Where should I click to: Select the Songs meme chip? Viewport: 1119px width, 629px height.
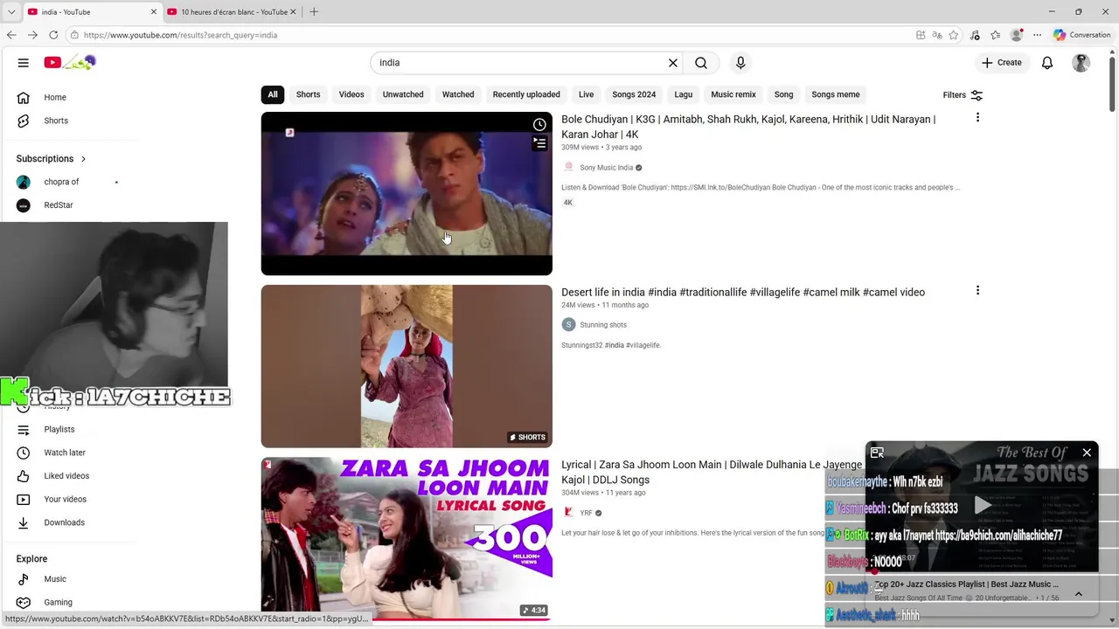[836, 94]
